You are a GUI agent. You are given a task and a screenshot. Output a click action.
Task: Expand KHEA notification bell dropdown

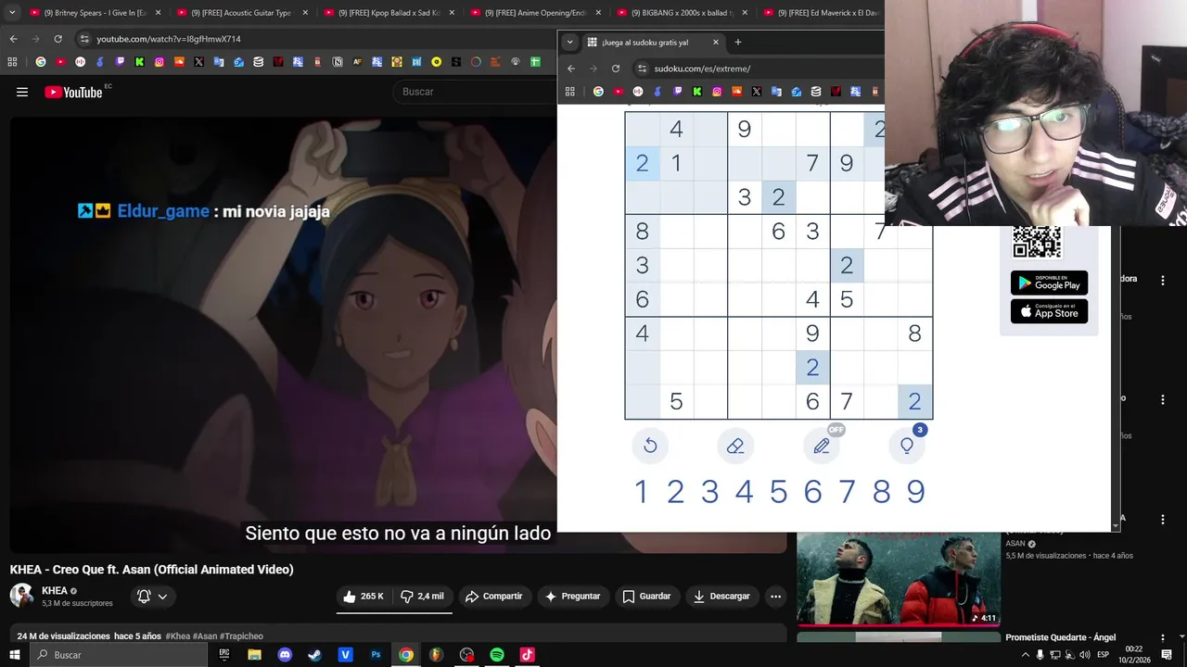tap(152, 597)
